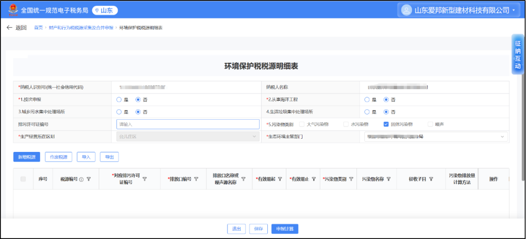The width and height of the screenshot is (526, 239).
Task: Click the 环境保护税税源明细表 breadcrumb text
Action: point(141,27)
